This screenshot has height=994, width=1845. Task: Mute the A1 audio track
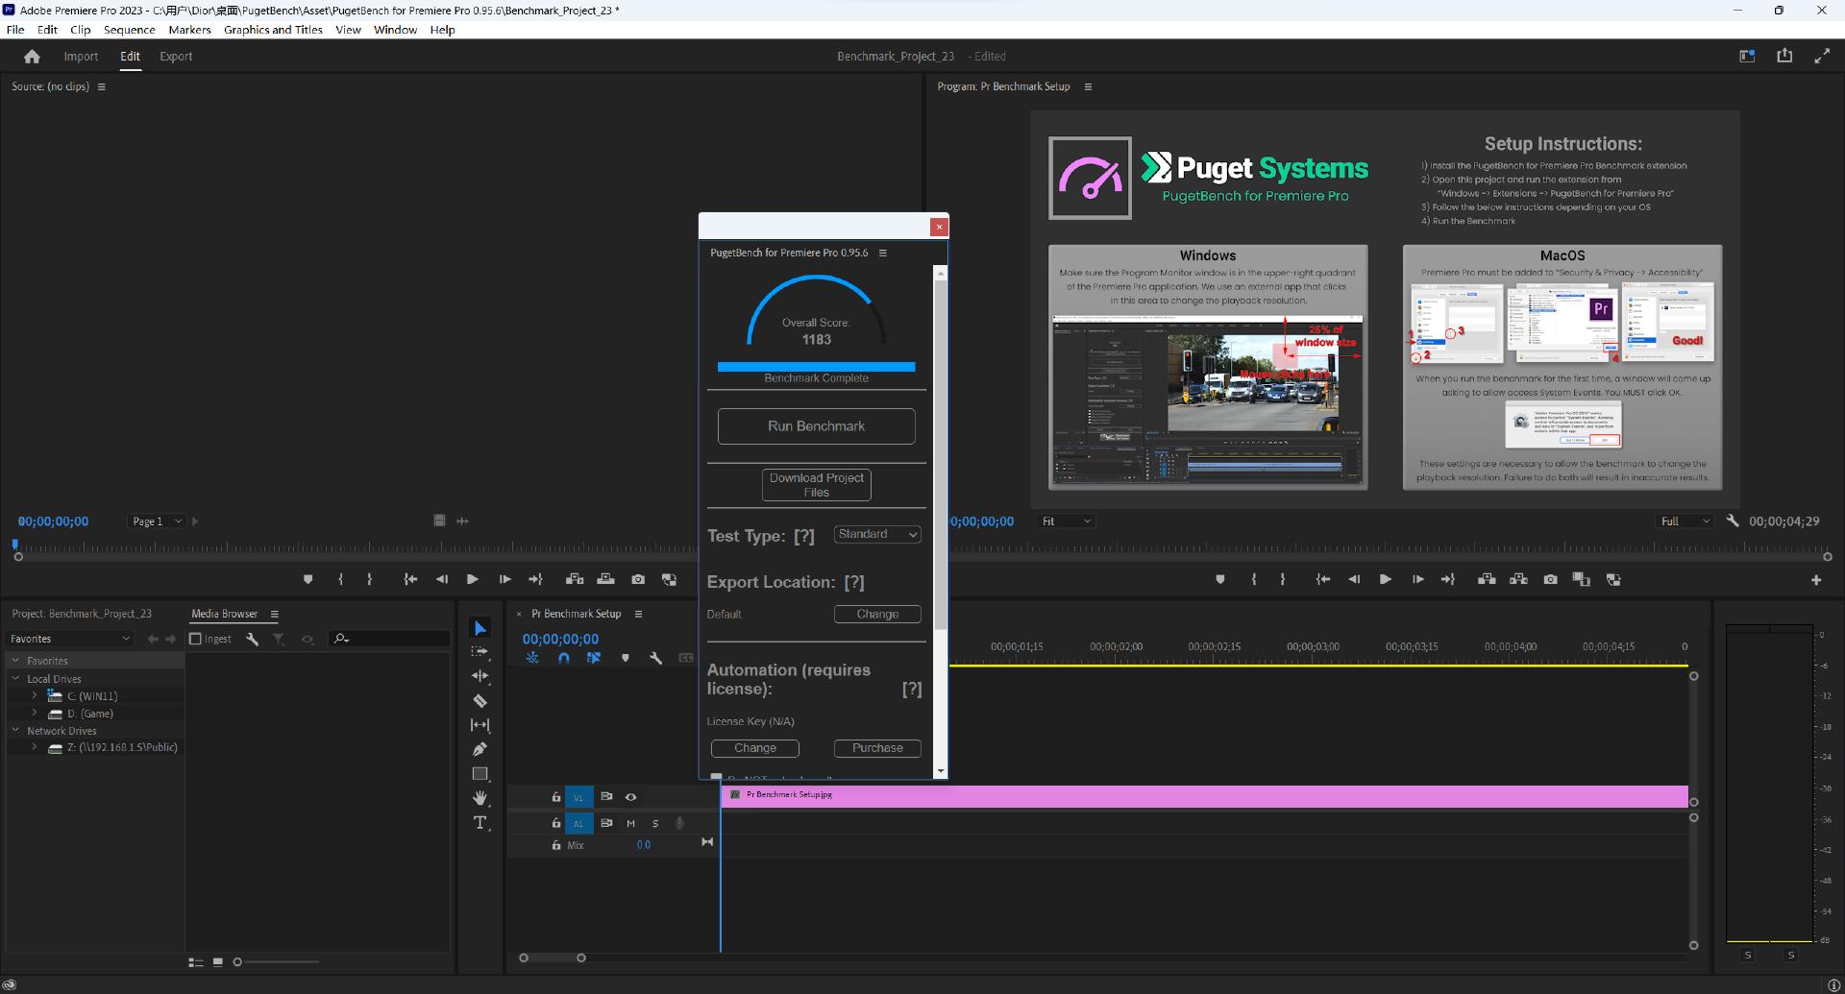[630, 823]
